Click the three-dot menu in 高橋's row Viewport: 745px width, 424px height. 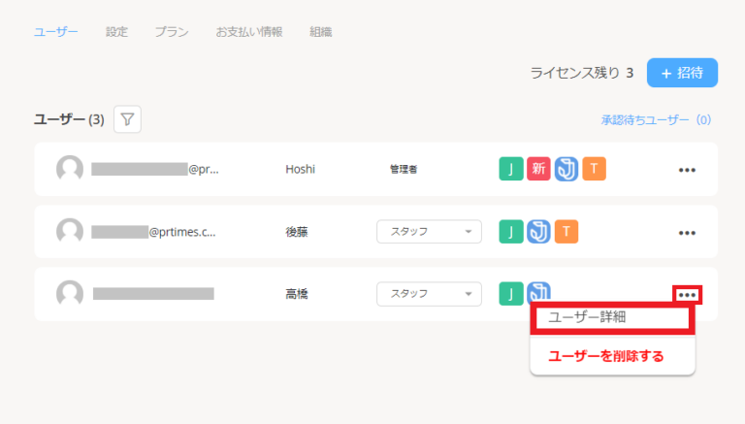pyautogui.click(x=687, y=295)
